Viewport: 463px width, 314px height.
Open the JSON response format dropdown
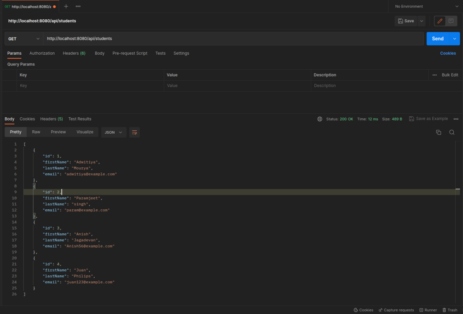(x=113, y=132)
